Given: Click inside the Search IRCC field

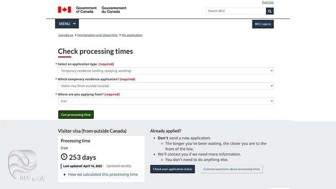Looking at the screenshot, I should 236,11.
